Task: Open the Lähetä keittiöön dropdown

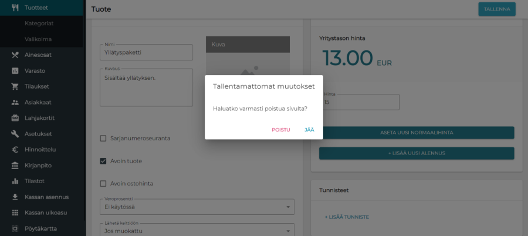Action: 197,231
